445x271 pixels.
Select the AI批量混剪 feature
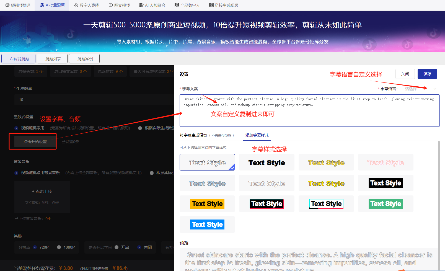click(x=51, y=5)
